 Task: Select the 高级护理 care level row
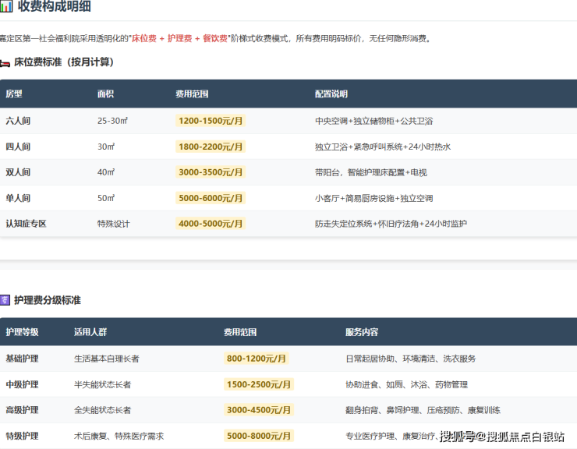pos(22,410)
